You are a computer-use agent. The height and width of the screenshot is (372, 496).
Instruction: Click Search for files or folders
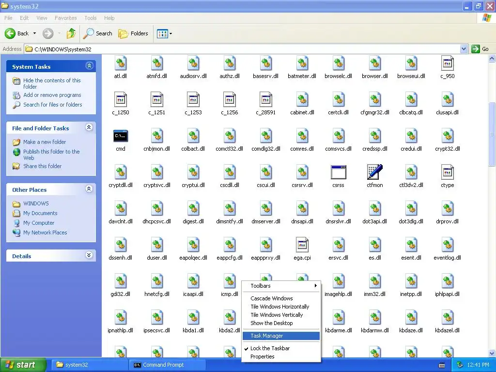click(52, 105)
